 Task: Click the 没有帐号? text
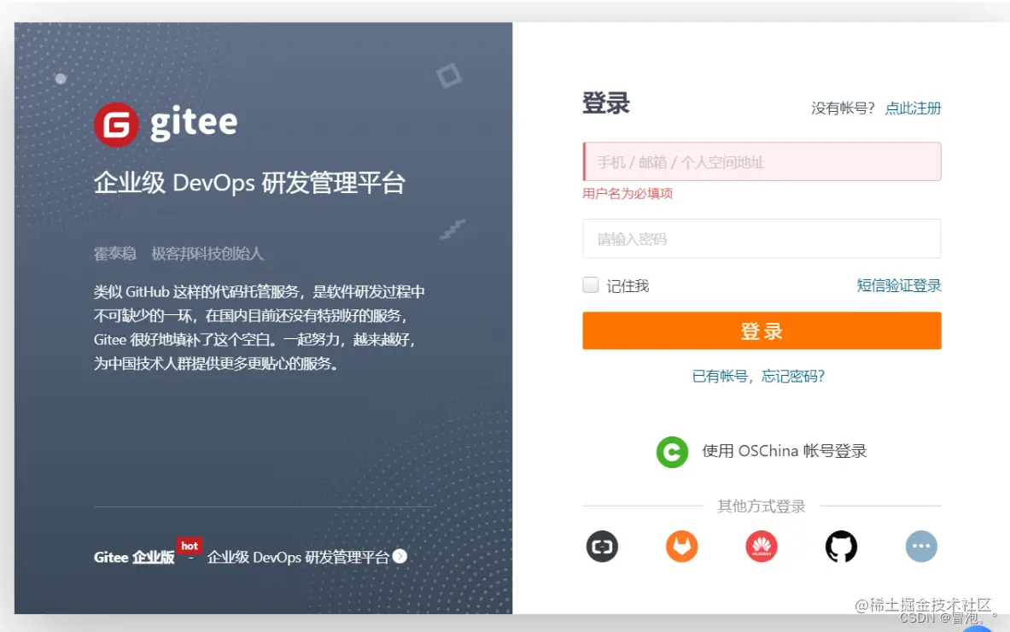(843, 108)
